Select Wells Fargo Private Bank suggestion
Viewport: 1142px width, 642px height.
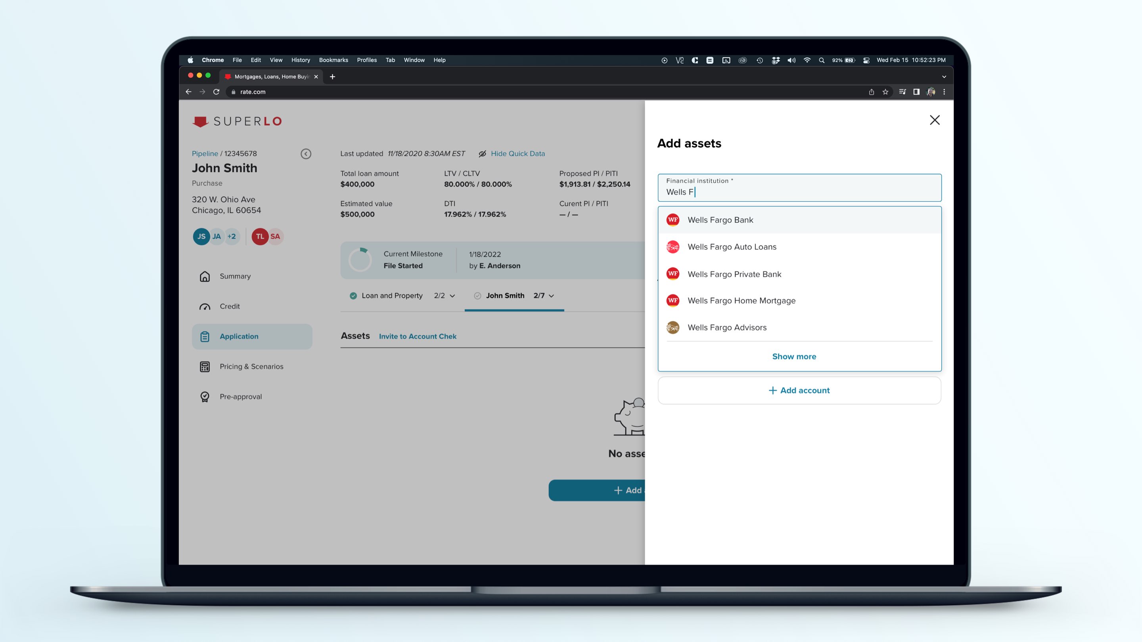point(799,274)
